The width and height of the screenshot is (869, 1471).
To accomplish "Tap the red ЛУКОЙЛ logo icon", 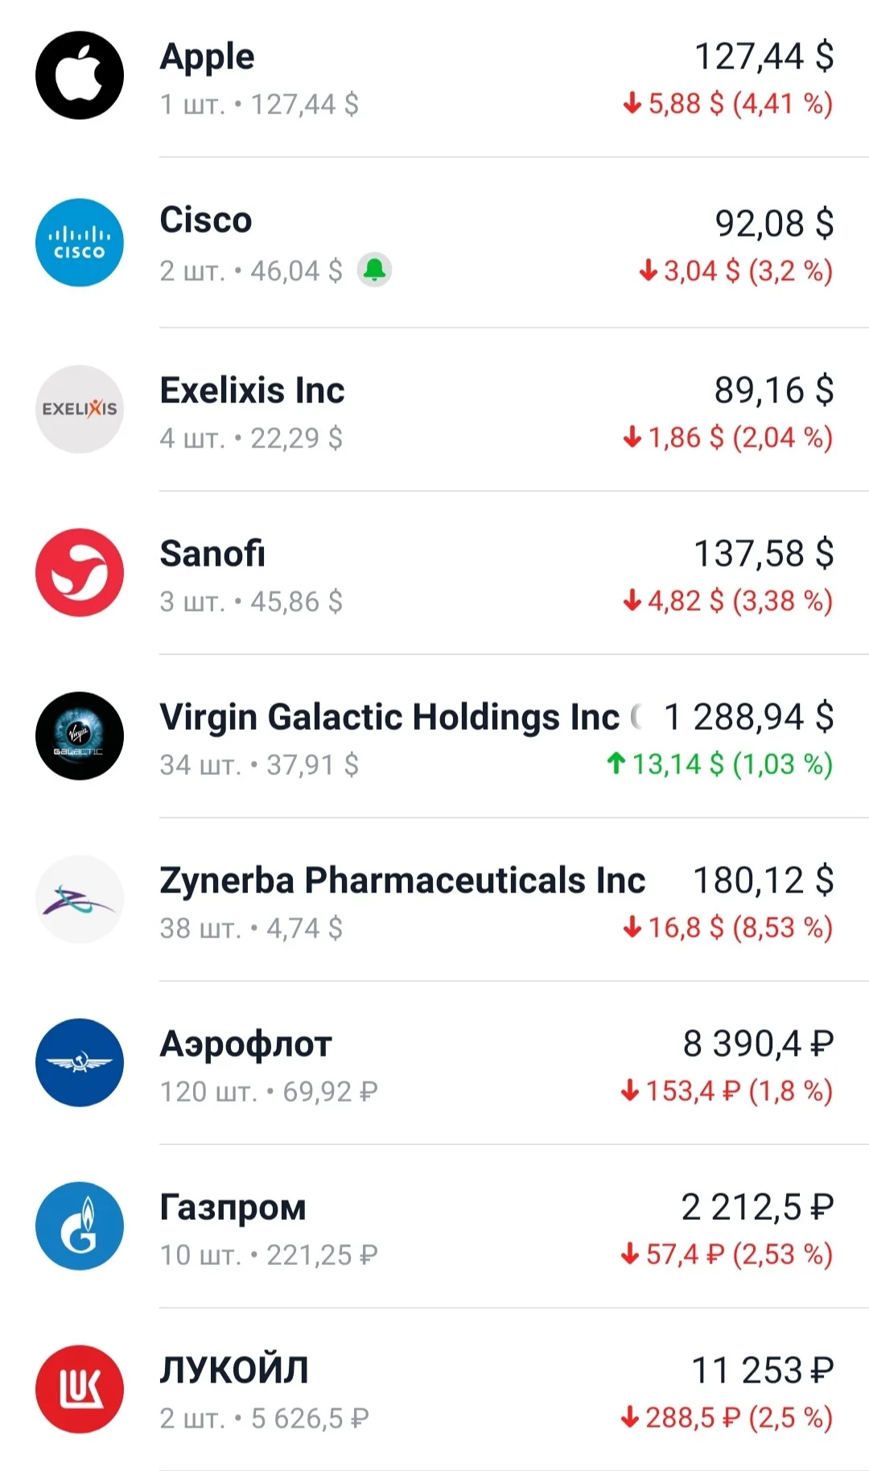I will tap(80, 1389).
